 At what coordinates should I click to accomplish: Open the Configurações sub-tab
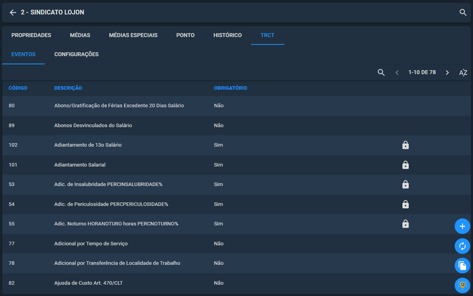[x=76, y=54]
